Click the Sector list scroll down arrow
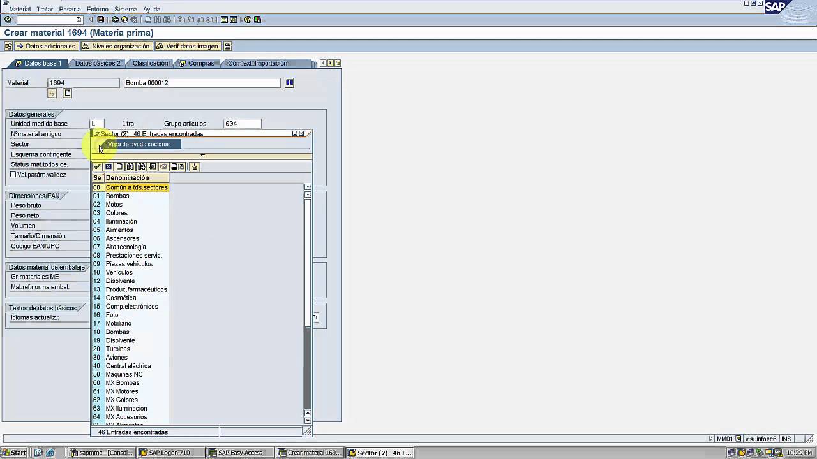 (308, 420)
